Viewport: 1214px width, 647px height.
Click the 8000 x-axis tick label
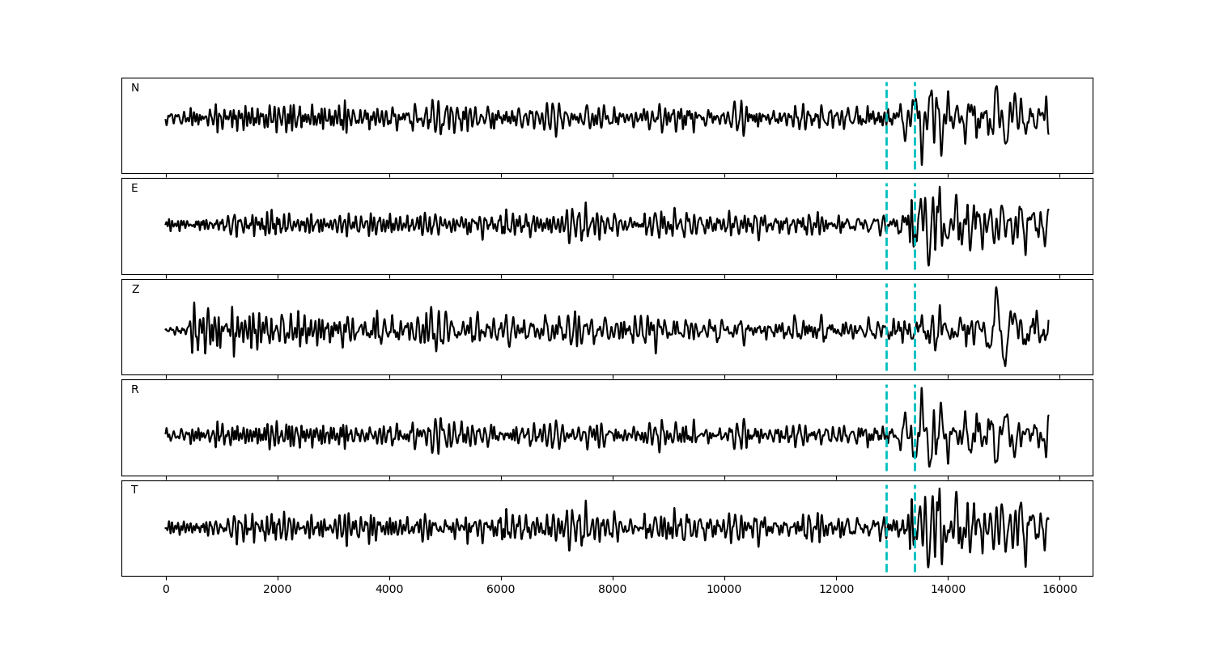tap(613, 590)
